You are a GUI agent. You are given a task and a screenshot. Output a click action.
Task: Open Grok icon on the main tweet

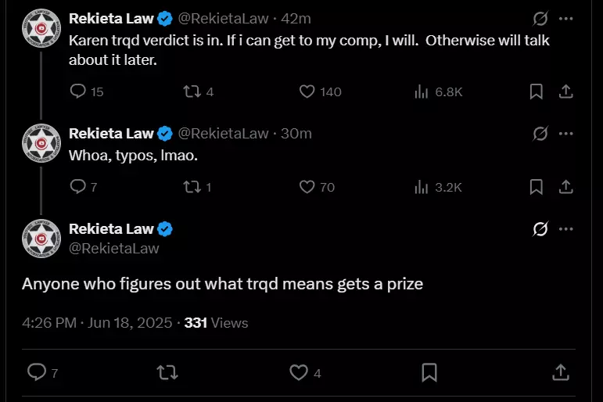540,229
